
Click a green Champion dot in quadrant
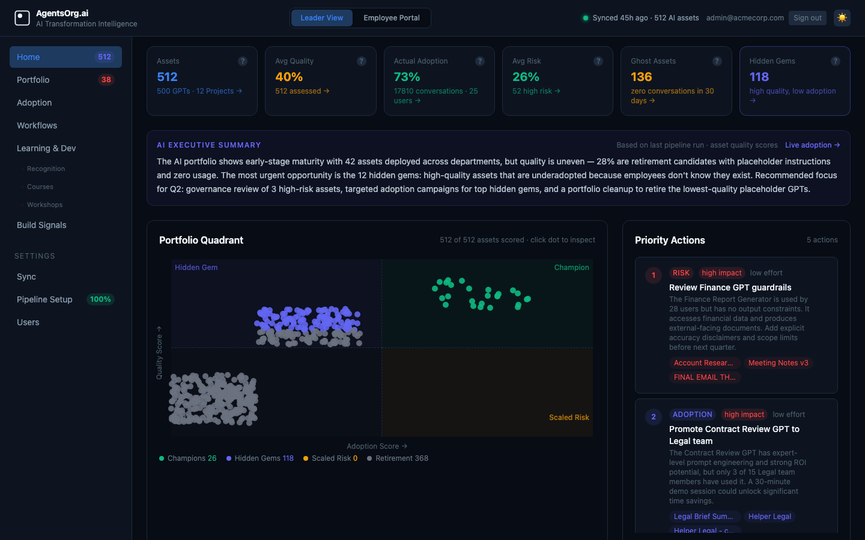click(462, 281)
